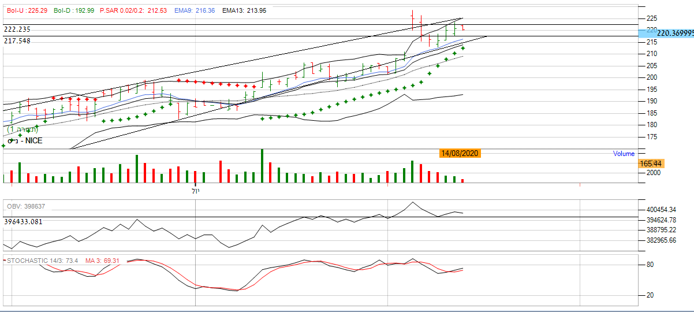The width and height of the screenshot is (694, 312).
Task: Select the 222.235 horizontal line label
Action: click(x=17, y=29)
